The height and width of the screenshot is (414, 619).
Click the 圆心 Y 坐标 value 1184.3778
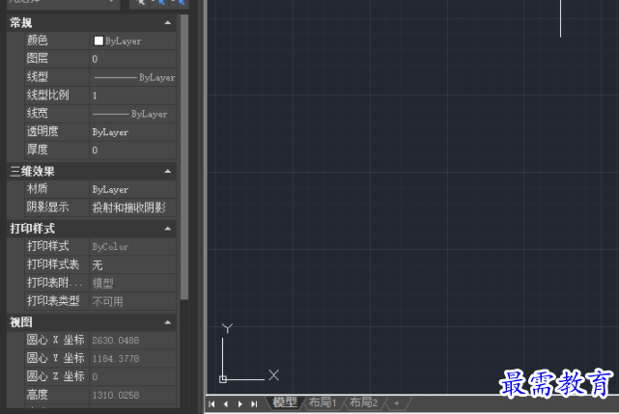(x=132, y=358)
